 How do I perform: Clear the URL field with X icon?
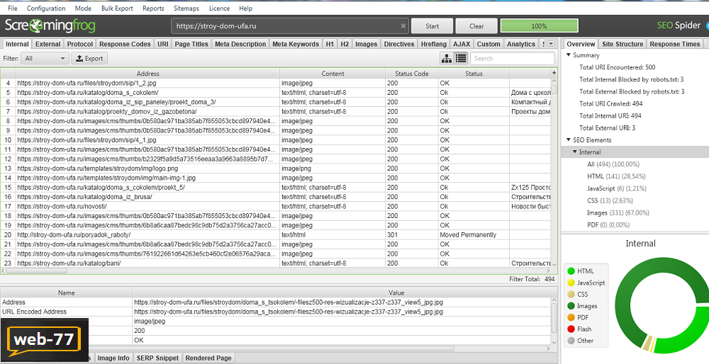click(403, 26)
